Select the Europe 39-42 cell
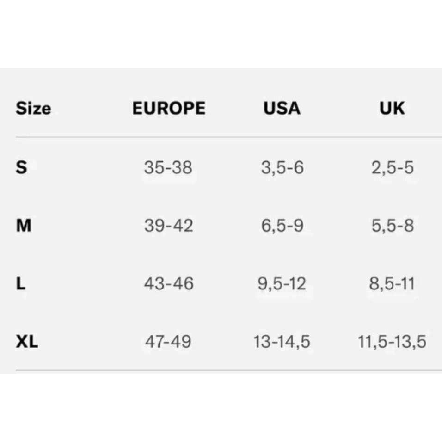442x442 pixels. tap(168, 226)
